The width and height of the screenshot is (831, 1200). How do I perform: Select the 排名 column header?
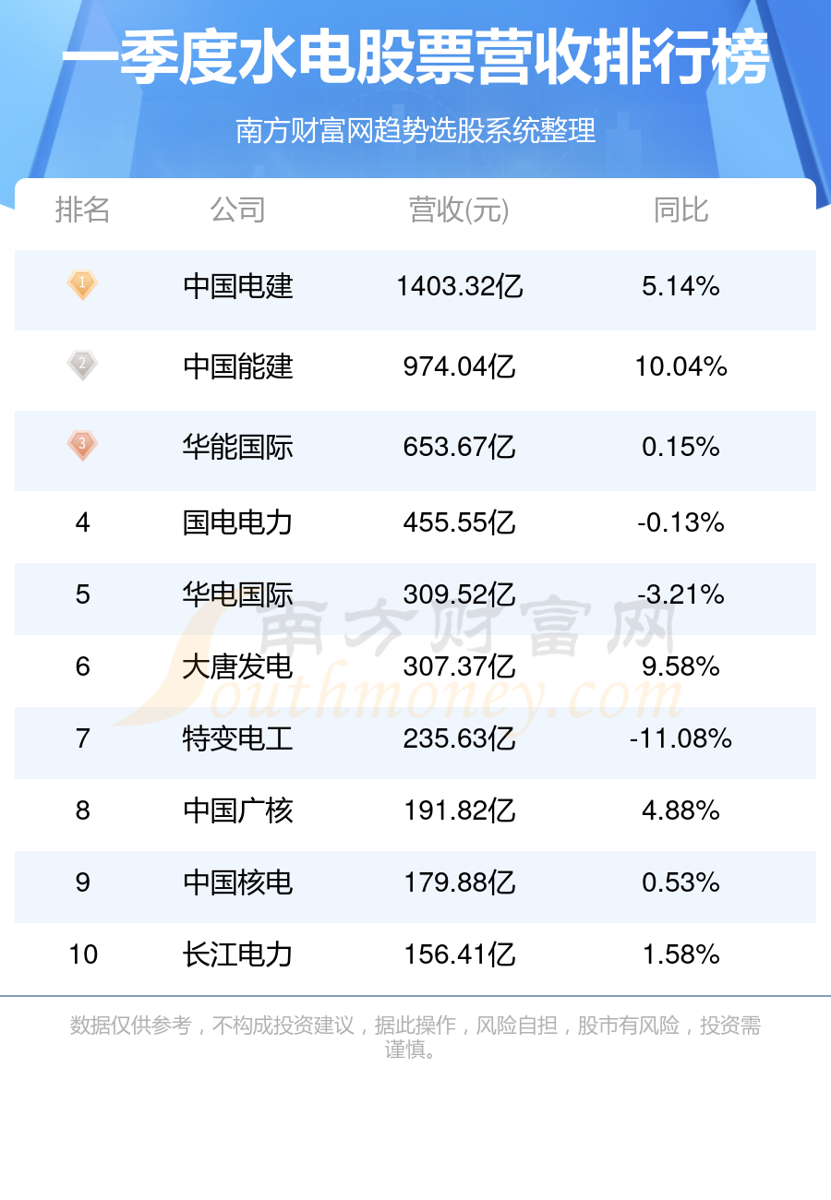click(x=82, y=210)
